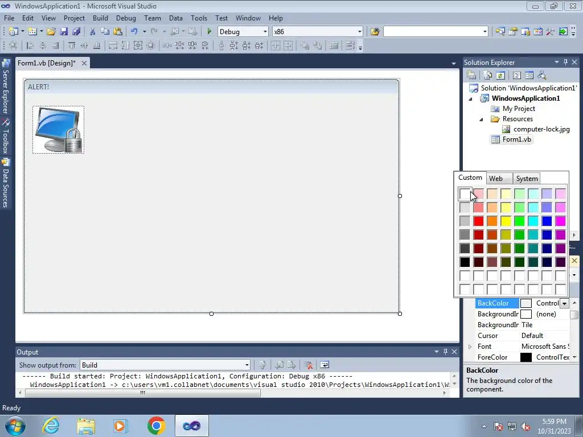Open Properties Window from the standard toolbar

(x=513, y=32)
